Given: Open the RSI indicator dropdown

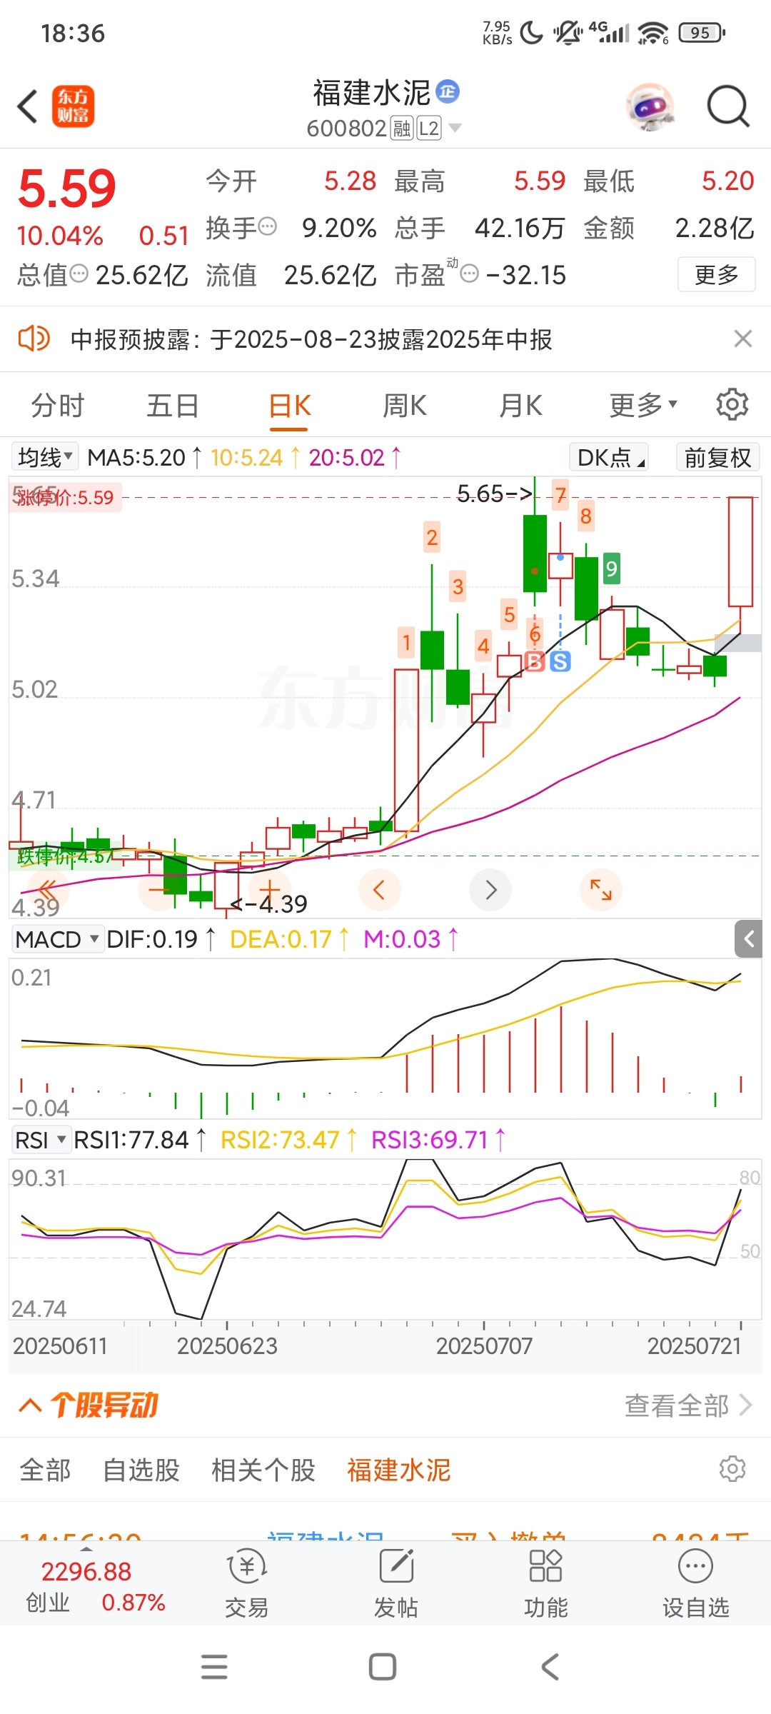Looking at the screenshot, I should coord(41,1140).
